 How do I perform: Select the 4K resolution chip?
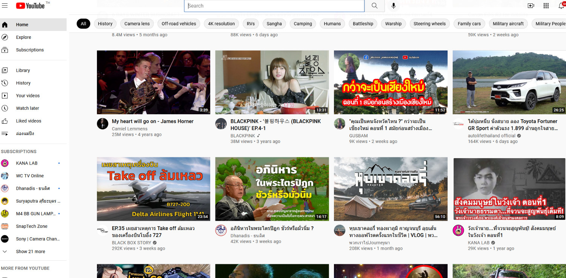(x=221, y=24)
